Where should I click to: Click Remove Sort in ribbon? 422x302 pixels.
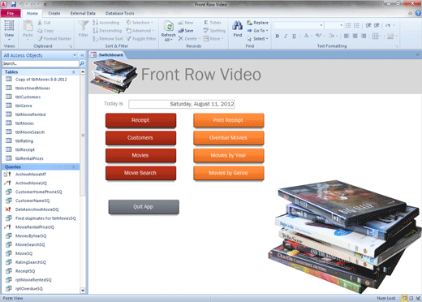(108, 39)
